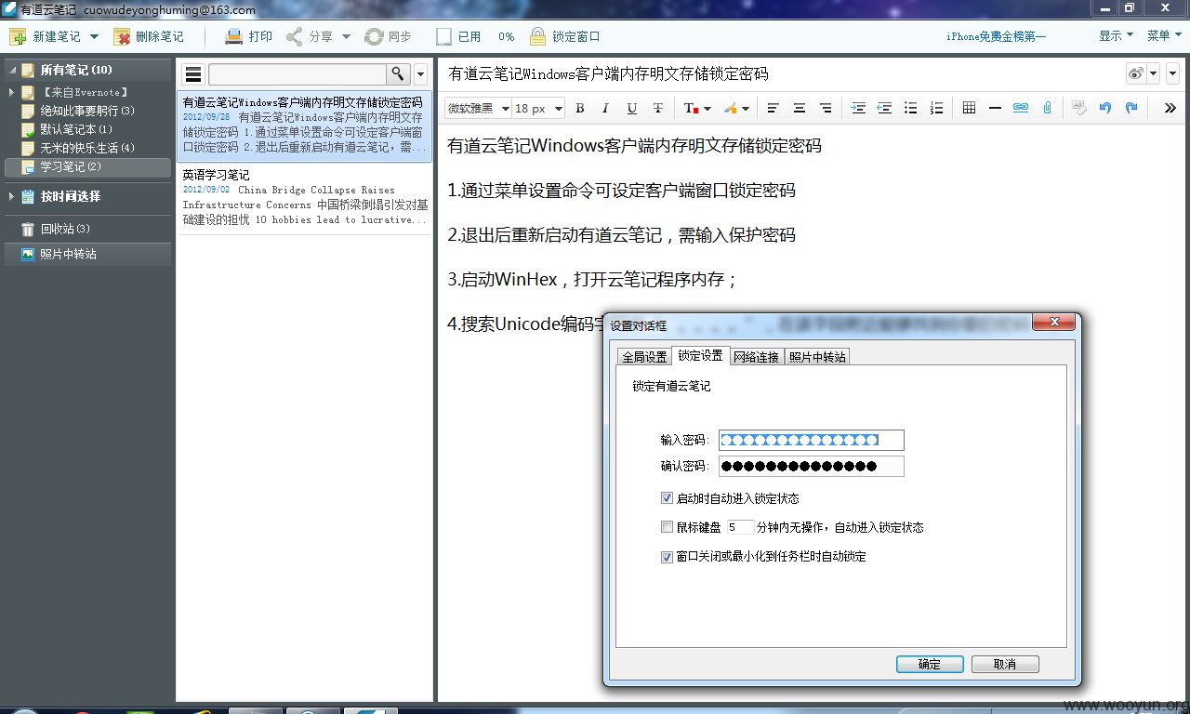The image size is (1190, 714).
Task: Center align the text
Action: click(799, 108)
